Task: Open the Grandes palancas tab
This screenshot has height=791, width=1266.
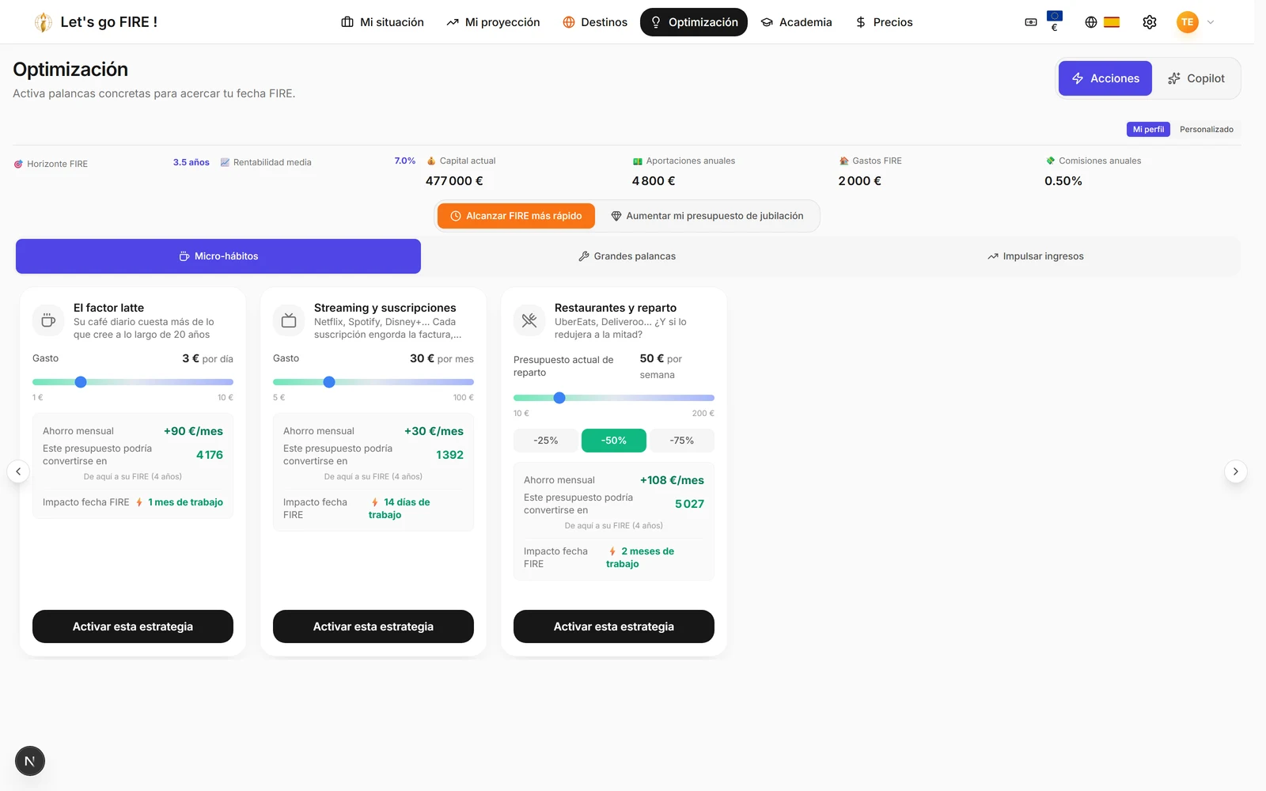Action: click(627, 256)
